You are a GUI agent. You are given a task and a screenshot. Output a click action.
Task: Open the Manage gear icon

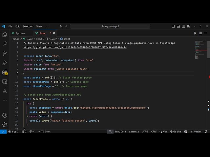[x=5, y=124]
